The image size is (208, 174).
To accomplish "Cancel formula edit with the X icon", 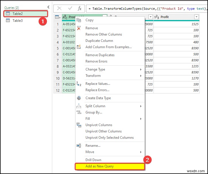I will coord(59,9).
